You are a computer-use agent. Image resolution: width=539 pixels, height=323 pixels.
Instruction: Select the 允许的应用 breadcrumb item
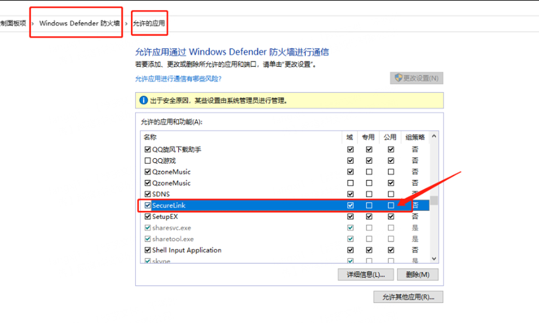(149, 24)
